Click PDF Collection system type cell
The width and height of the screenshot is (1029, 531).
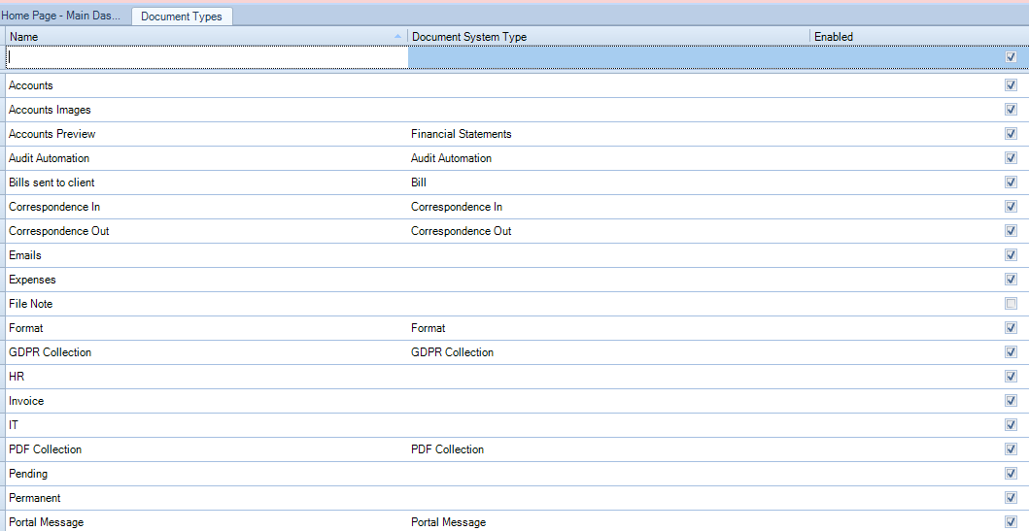[x=608, y=449]
